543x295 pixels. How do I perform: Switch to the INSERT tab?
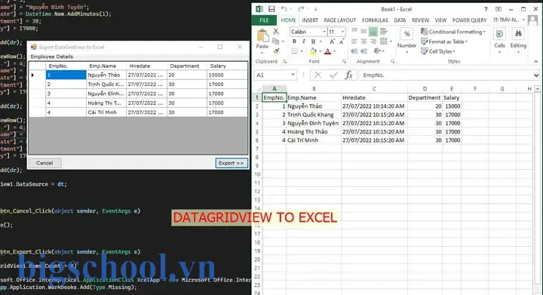310,20
